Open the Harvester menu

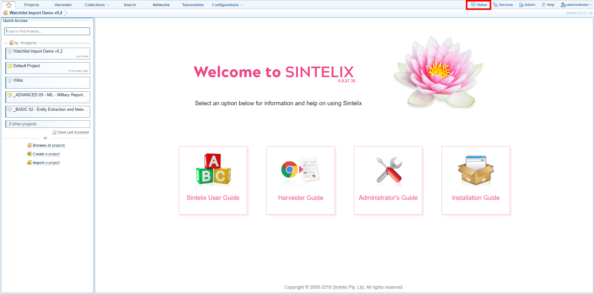coord(63,5)
